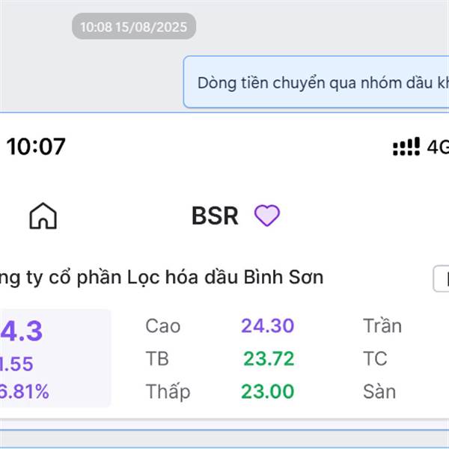This screenshot has width=449, height=449.
Task: Click the TB value 23.72
Action: [269, 358]
